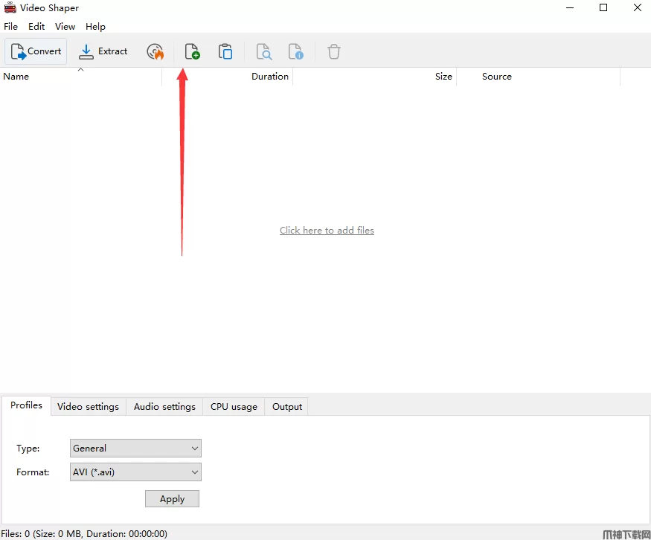Switch to the Audio settings tab
Screen dimensions: 651x540
[164, 407]
